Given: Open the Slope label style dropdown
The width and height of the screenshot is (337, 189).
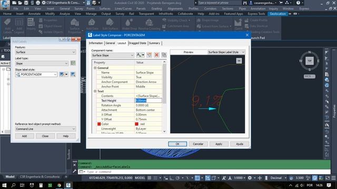Looking at the screenshot, I should pyautogui.click(x=36, y=75).
